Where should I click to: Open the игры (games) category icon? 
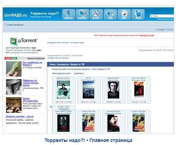pyautogui.click(x=124, y=14)
